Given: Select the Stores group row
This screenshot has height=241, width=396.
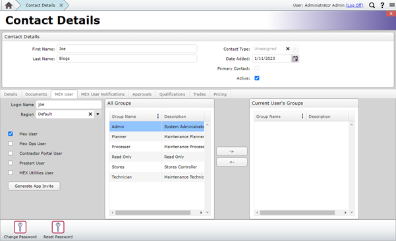Looking at the screenshot, I should click(x=157, y=167).
